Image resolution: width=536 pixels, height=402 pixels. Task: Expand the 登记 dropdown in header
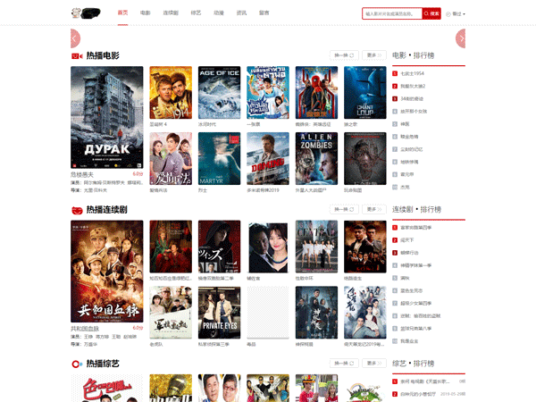click(459, 14)
